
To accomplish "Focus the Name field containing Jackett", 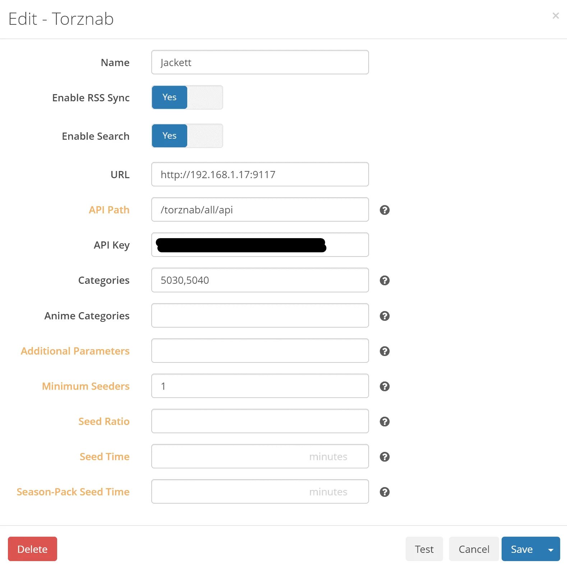I will (x=260, y=62).
